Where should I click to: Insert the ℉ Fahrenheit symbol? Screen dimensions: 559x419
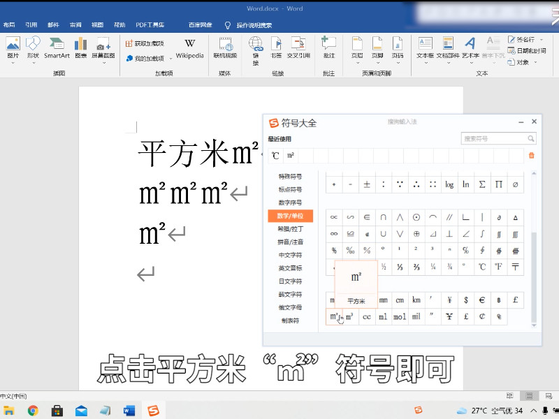pos(498,267)
